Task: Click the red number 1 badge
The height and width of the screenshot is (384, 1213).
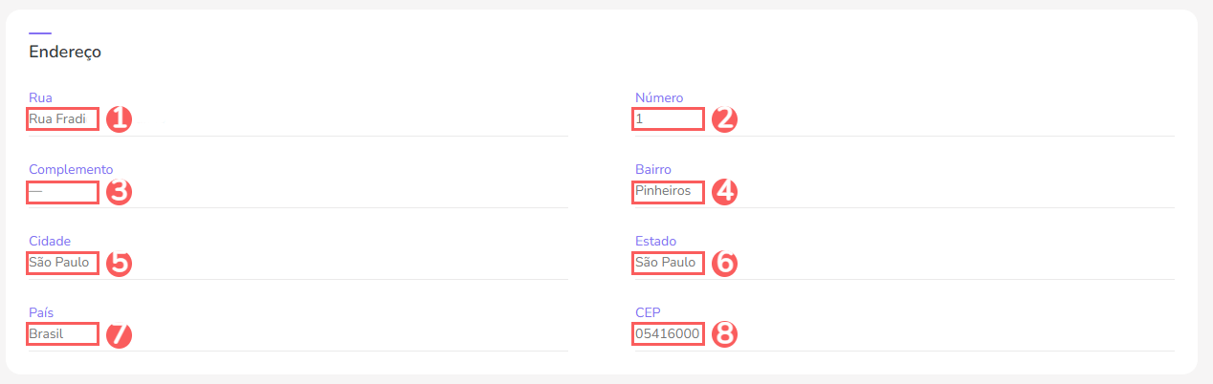Action: [119, 119]
